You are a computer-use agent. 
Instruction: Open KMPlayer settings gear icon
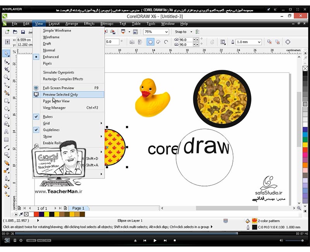(x=21, y=240)
